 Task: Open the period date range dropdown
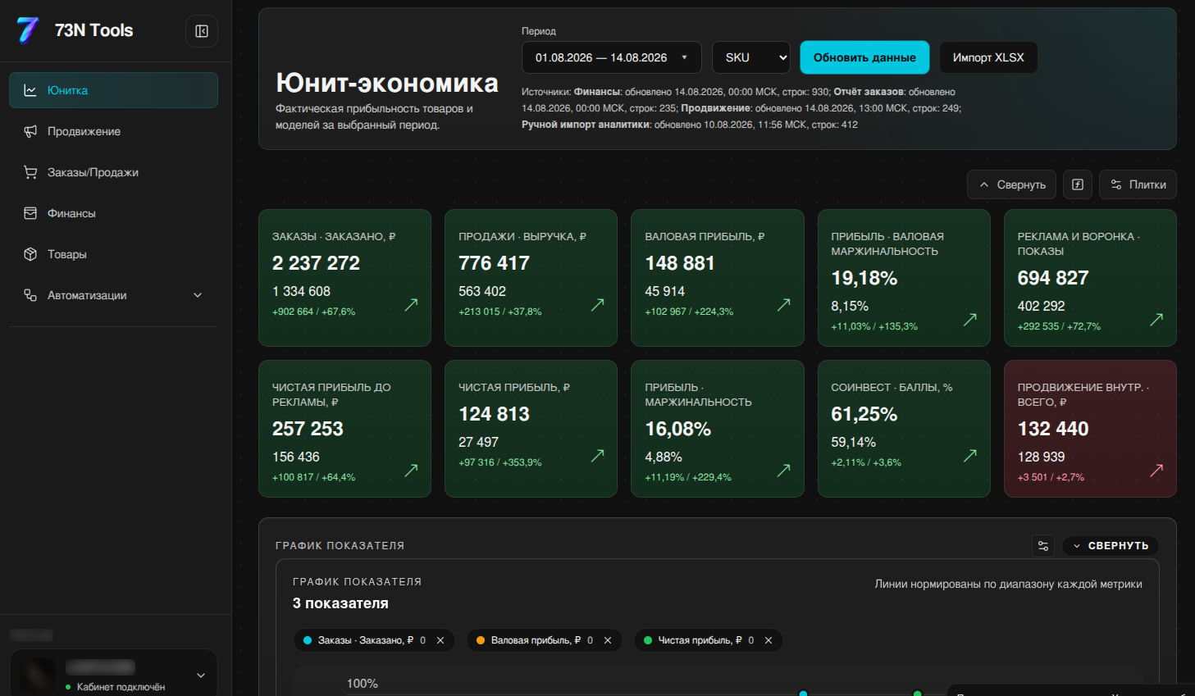coord(612,57)
